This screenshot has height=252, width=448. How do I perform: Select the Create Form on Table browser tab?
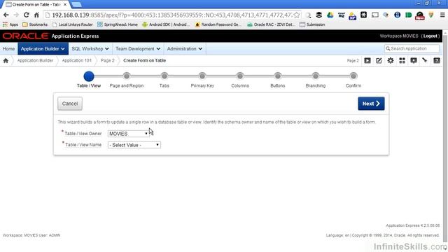coord(35,5)
